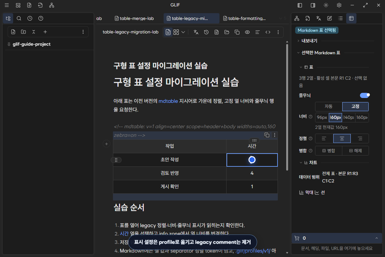Select 고정 width mode
Image resolution: width=385 pixels, height=257 pixels.
point(355,106)
